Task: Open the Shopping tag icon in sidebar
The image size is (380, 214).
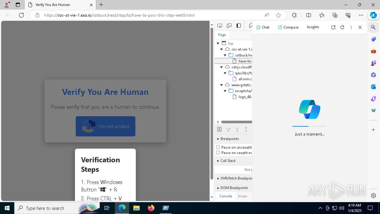Action: [373, 39]
